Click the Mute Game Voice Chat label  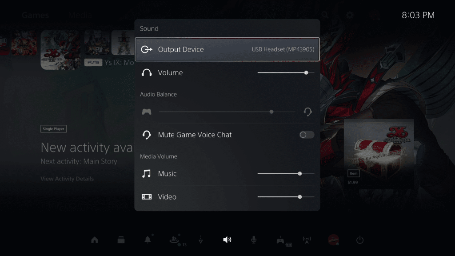tap(195, 135)
